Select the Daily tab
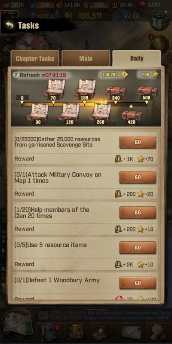The height and width of the screenshot is (344, 172). tap(137, 58)
